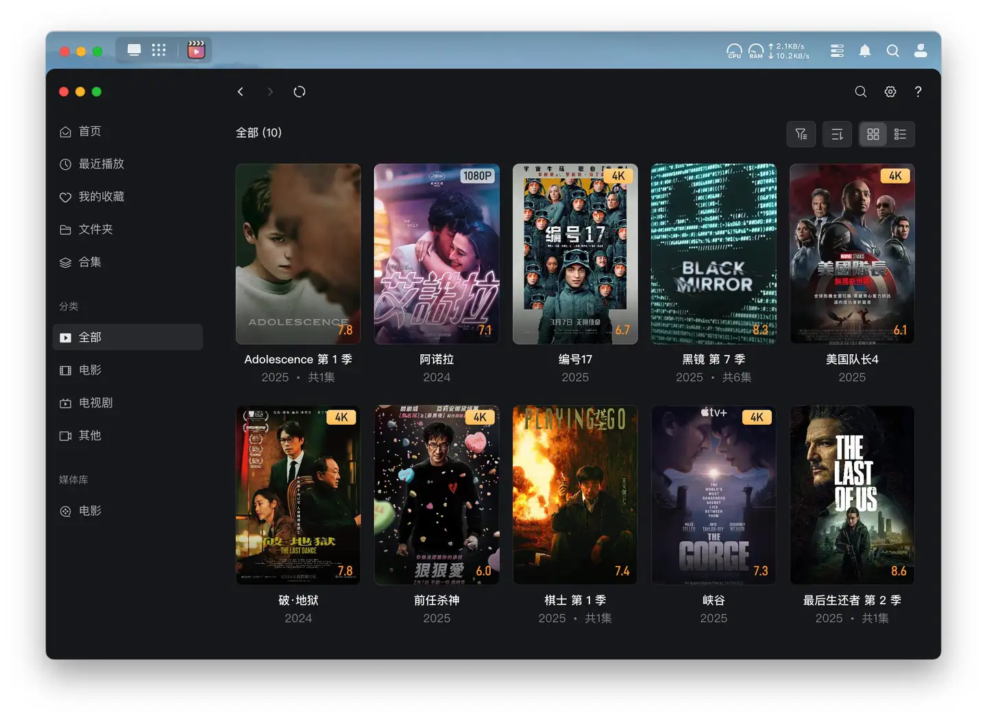The height and width of the screenshot is (720, 987).
Task: Click the 8.3 rating on Black Mirror
Action: tap(760, 330)
